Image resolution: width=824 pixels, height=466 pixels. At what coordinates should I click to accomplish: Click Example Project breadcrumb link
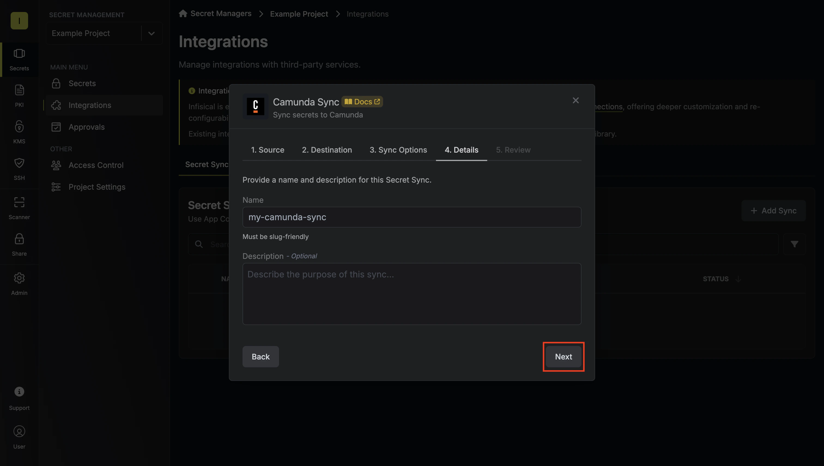(299, 14)
